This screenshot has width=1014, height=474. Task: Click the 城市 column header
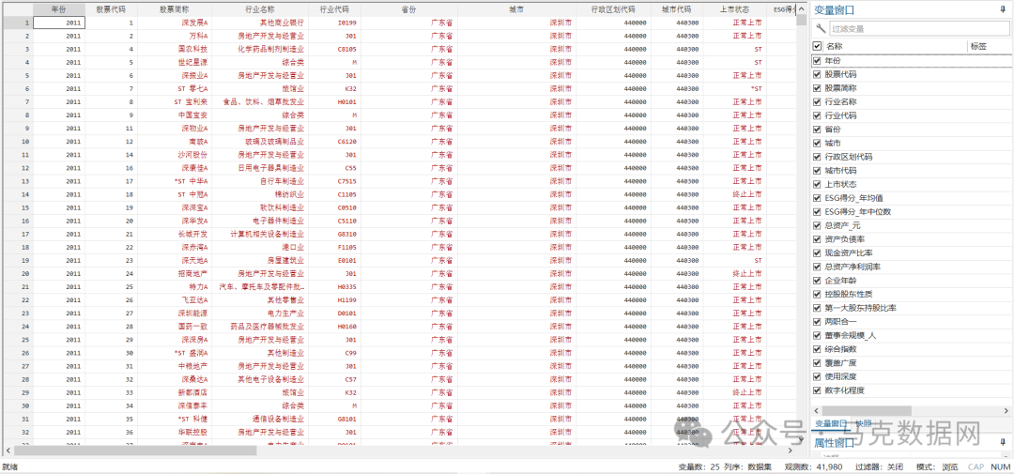pyautogui.click(x=516, y=9)
